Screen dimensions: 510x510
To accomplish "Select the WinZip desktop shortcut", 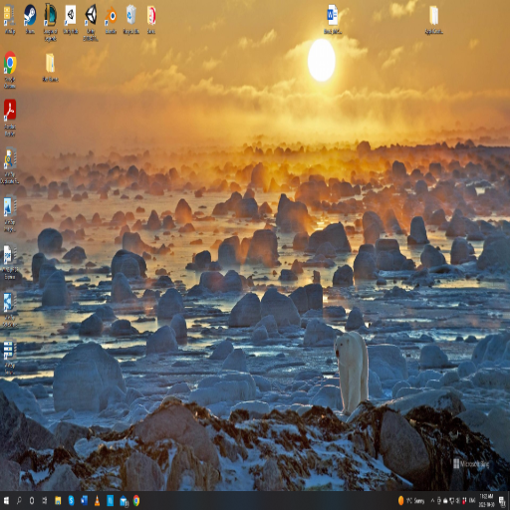I will [10, 19].
